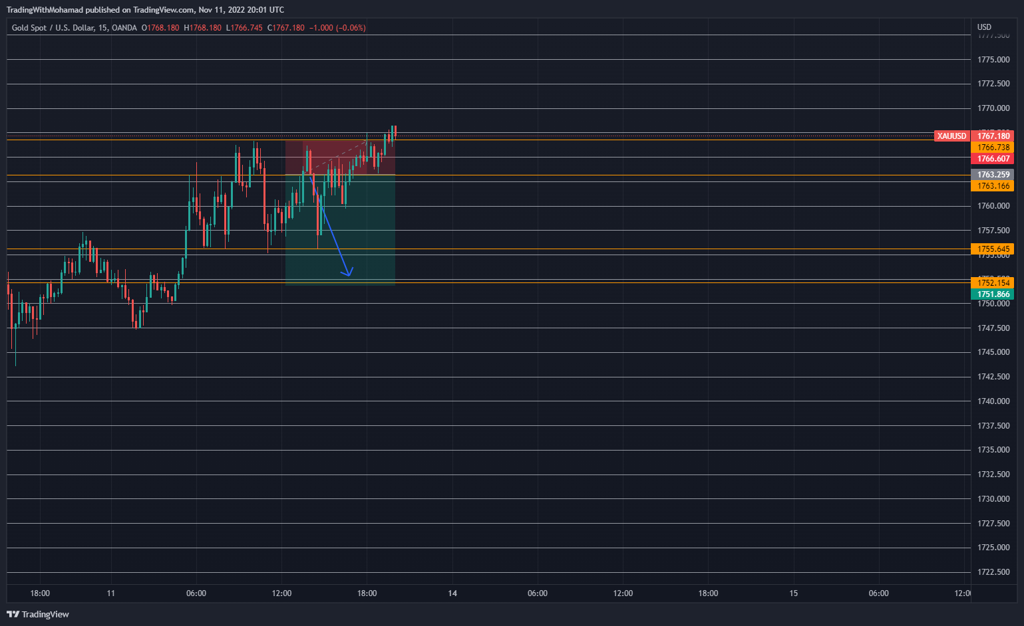Select the Gold Spot / U.S. Dollar legend title
Screen dimensions: 1024x626
(x=75, y=28)
